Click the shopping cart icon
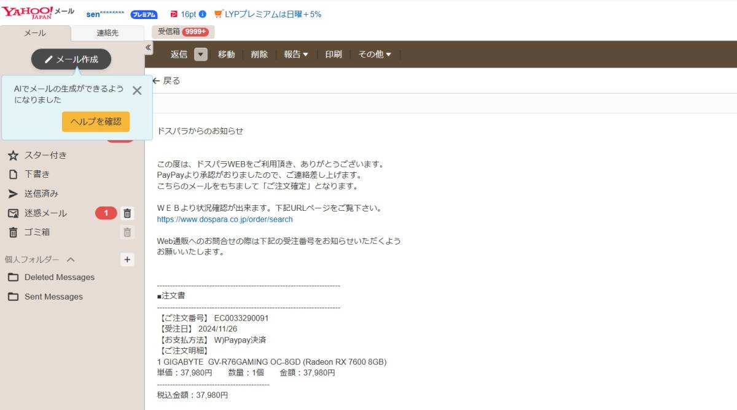737x410 pixels. pos(219,14)
